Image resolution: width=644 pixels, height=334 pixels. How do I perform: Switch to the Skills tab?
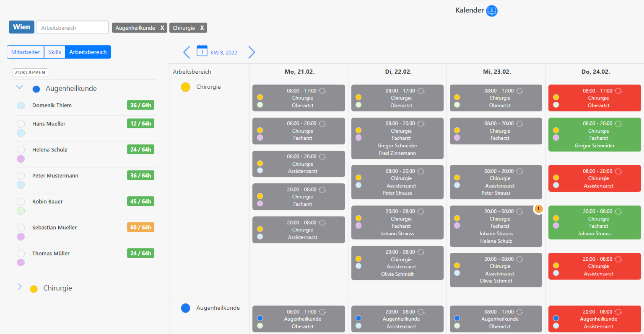click(x=55, y=52)
